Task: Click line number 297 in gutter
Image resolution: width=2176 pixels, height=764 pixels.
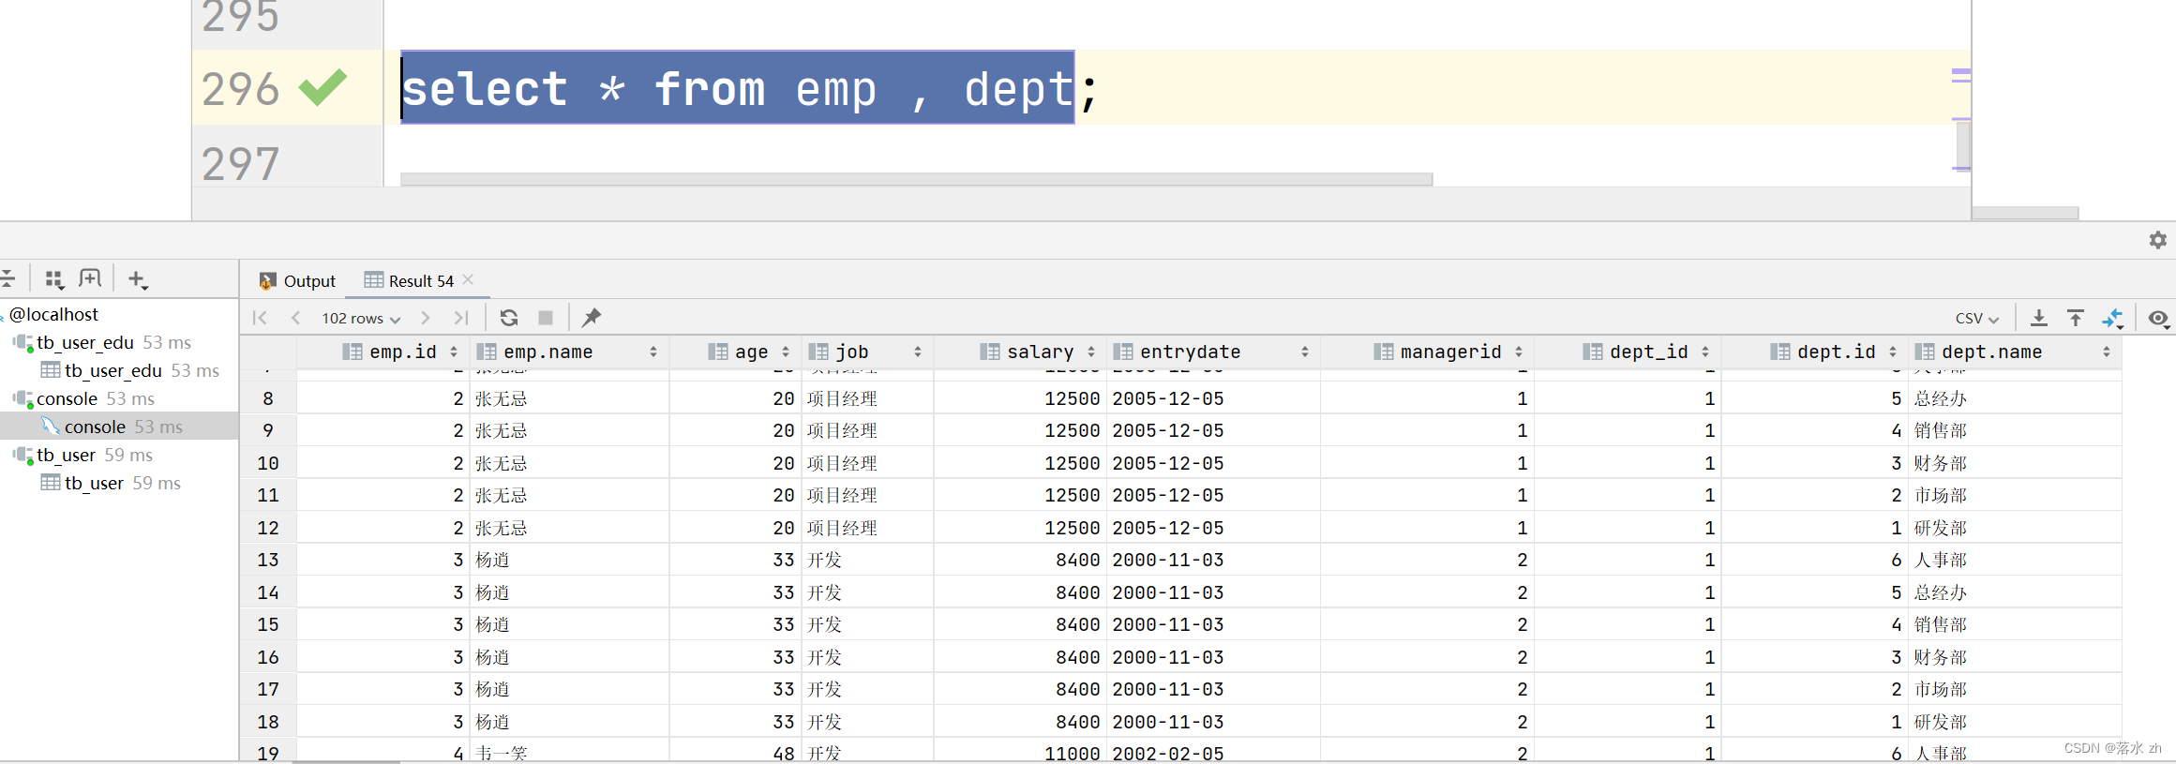Action: pos(241,163)
